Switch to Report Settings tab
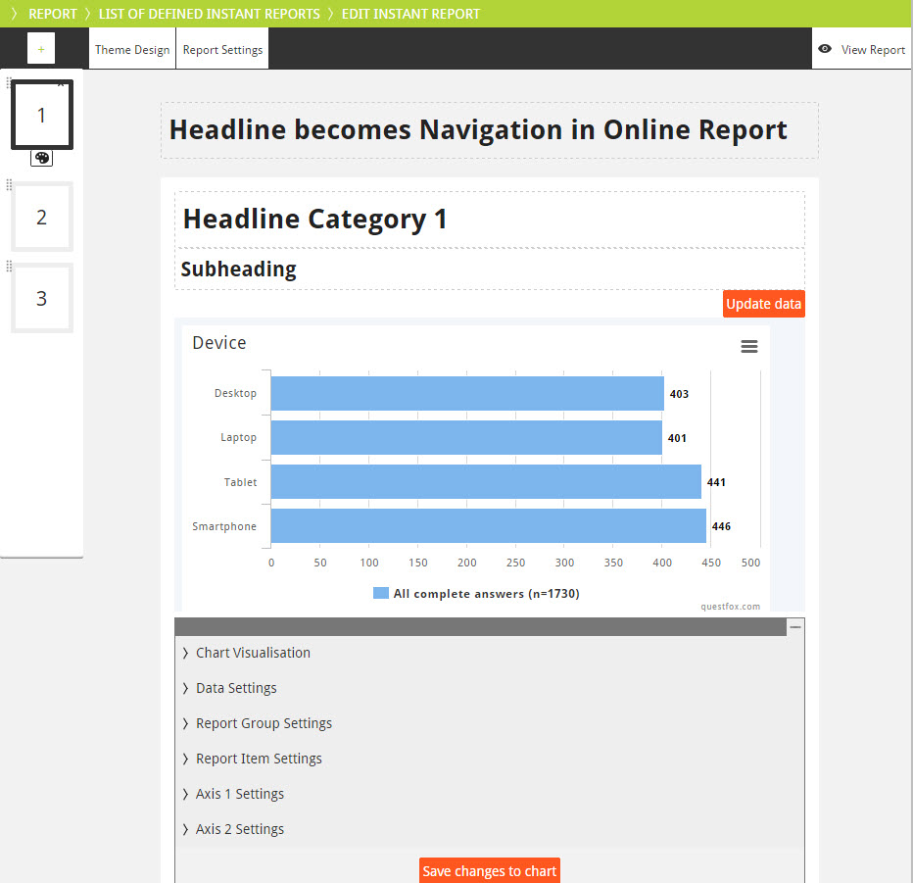The height and width of the screenshot is (883, 913). pyautogui.click(x=222, y=50)
